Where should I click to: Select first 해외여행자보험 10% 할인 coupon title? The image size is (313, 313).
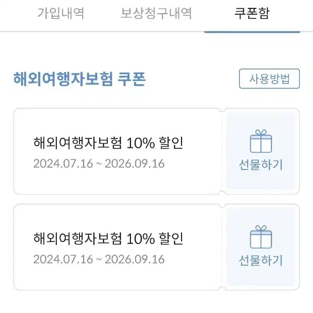108,143
